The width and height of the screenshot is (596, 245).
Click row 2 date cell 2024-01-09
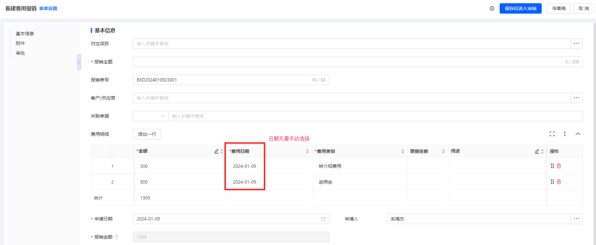(269, 182)
